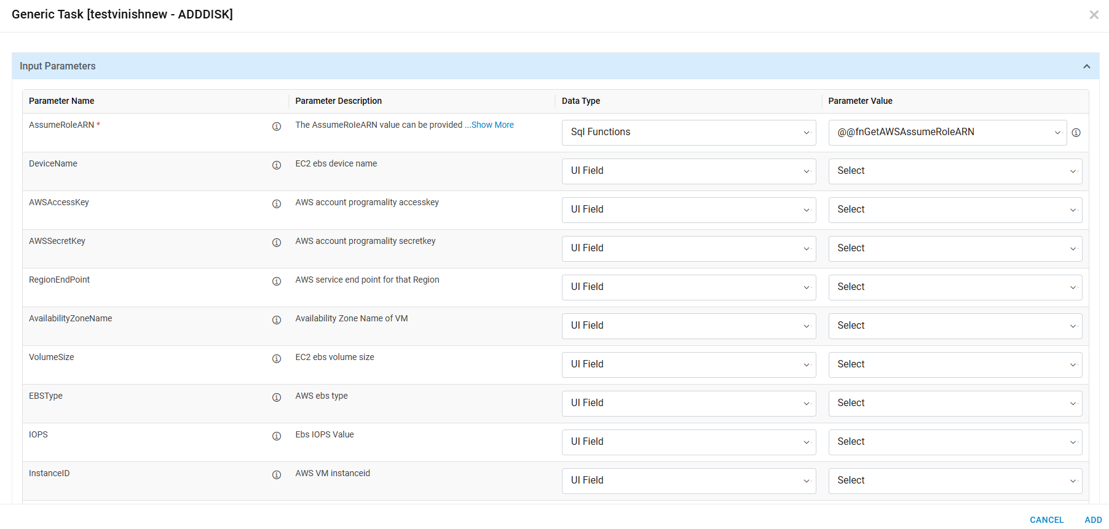This screenshot has width=1109, height=529.
Task: Click info icon next to AssumeRoleARN parameter name
Action: pyautogui.click(x=277, y=127)
